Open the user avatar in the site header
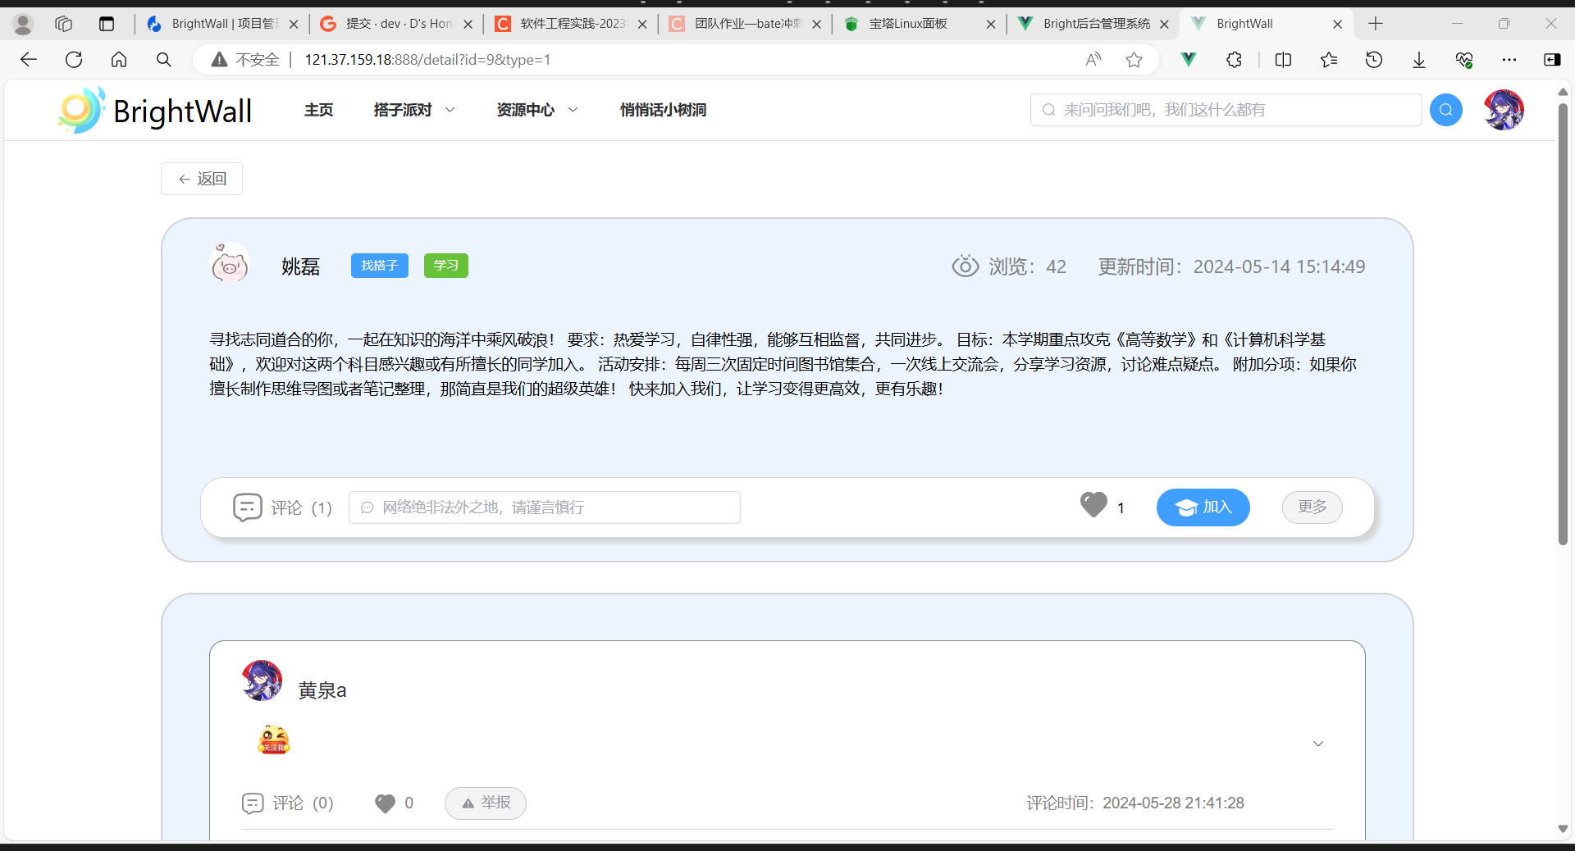1575x851 pixels. [1504, 110]
